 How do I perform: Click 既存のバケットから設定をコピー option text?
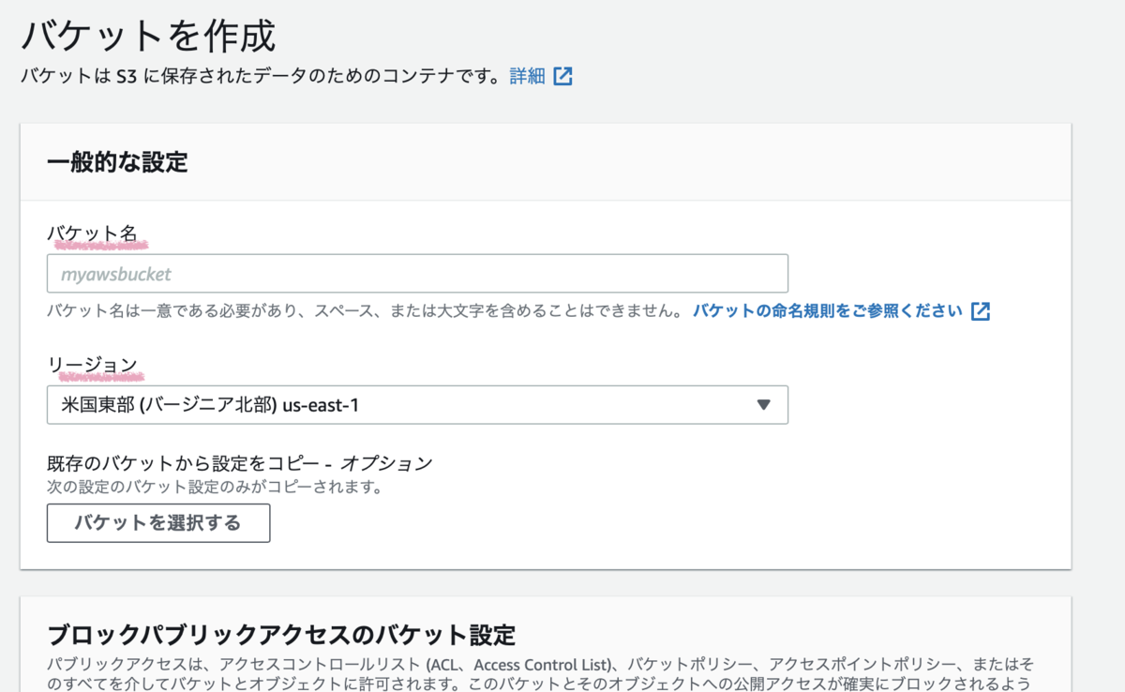240,461
